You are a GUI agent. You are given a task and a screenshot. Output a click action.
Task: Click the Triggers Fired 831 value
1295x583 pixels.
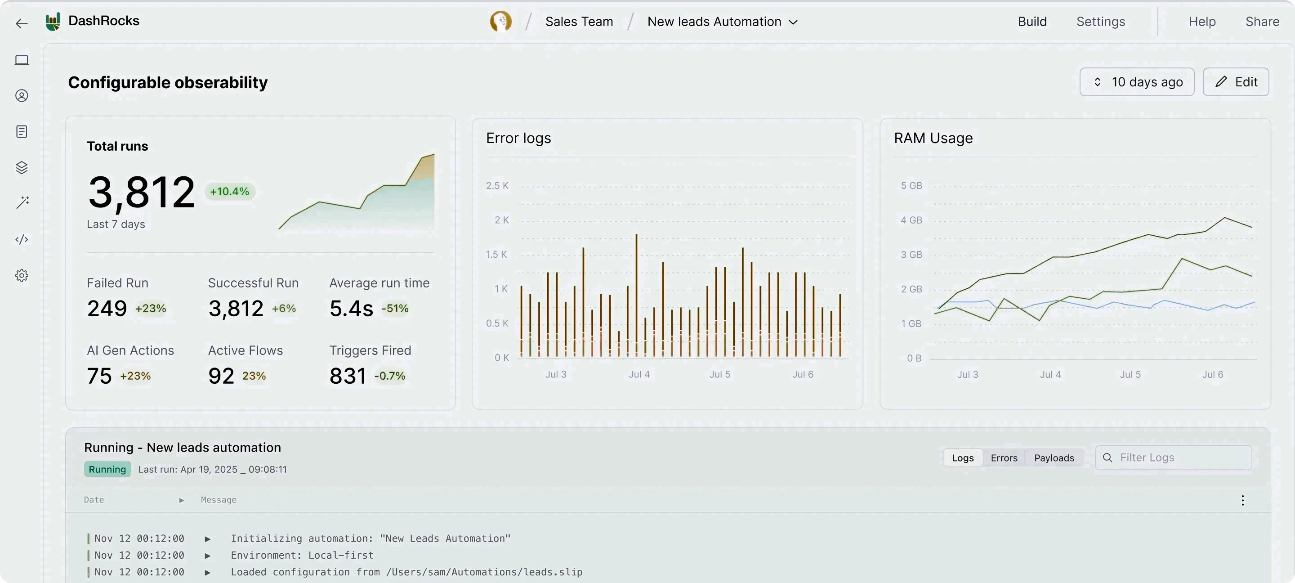coord(348,376)
